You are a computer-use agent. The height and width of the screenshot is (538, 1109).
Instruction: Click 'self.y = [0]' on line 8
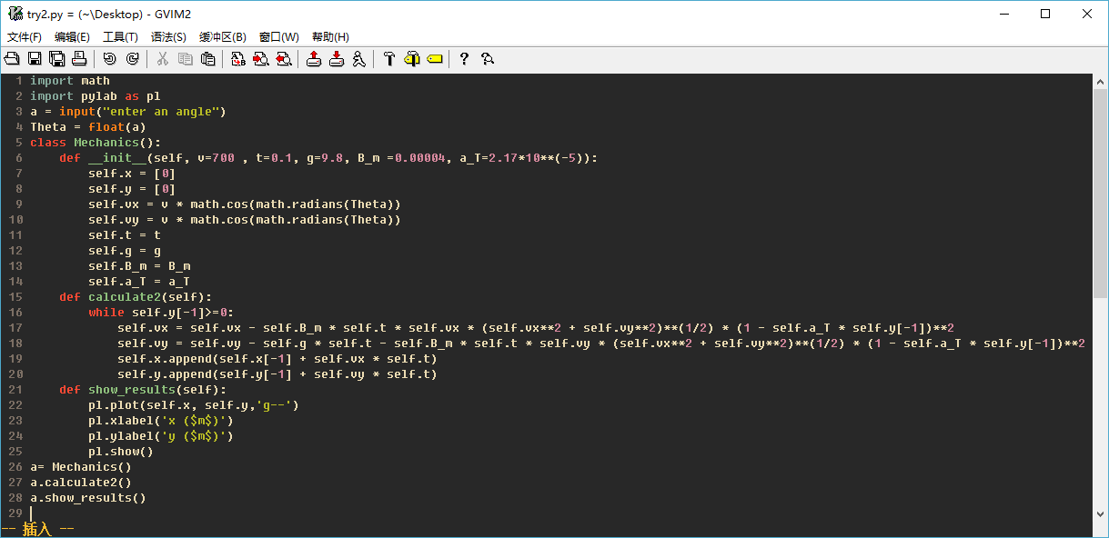coord(132,189)
